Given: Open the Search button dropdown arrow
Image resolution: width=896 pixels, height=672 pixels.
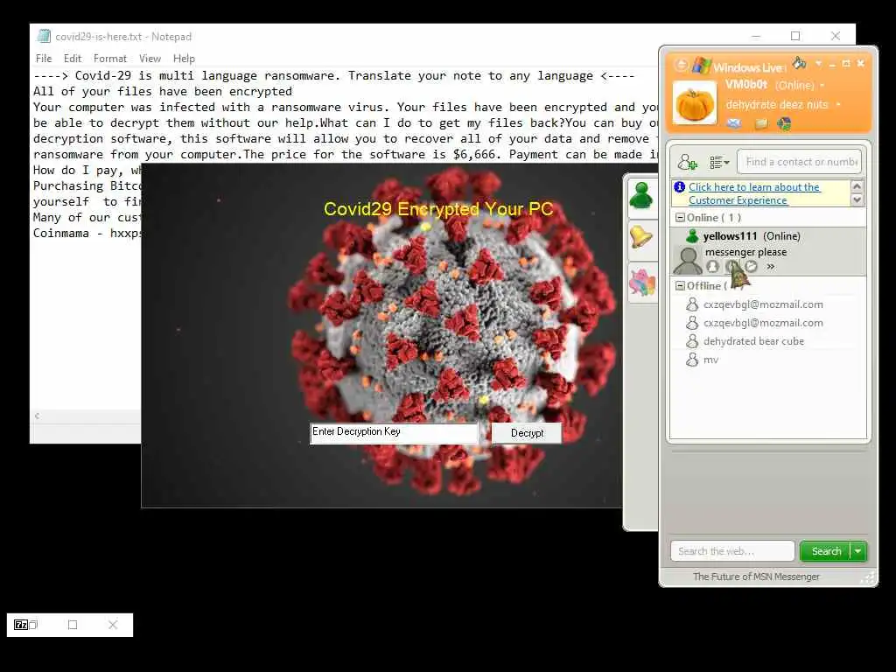Looking at the screenshot, I should click(858, 551).
